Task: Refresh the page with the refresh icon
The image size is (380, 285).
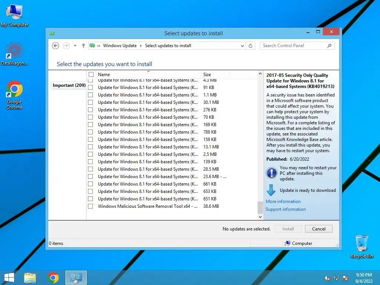Action: [250, 46]
